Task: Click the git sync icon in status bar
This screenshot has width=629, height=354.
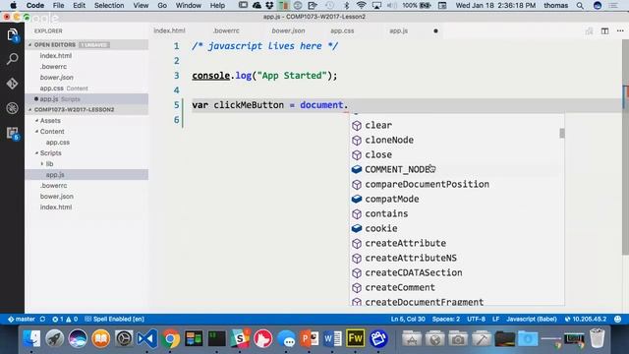Action: tap(42, 319)
